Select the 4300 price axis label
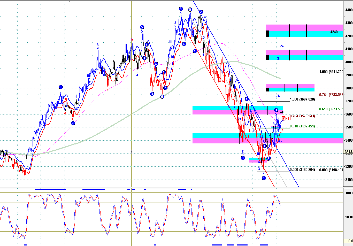 (x=349, y=23)
